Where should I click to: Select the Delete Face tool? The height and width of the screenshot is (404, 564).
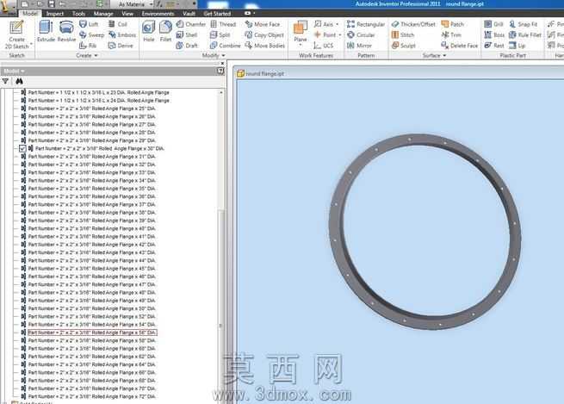[x=459, y=46]
